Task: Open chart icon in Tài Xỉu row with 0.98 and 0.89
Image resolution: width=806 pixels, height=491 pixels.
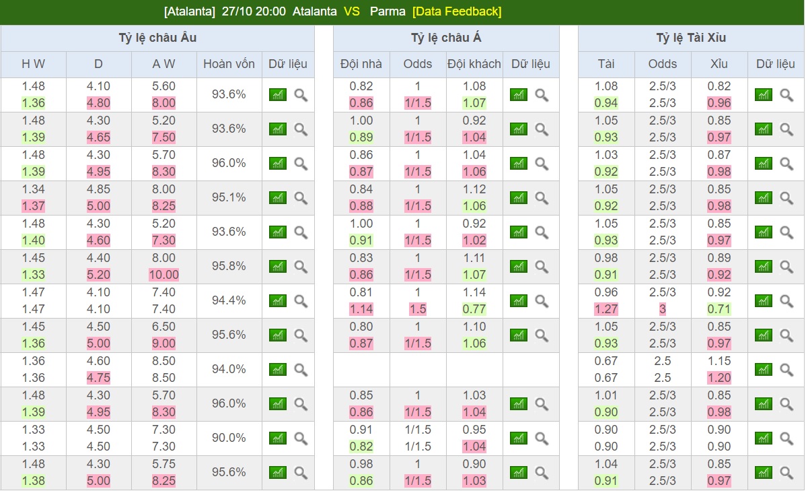Action: click(x=764, y=267)
